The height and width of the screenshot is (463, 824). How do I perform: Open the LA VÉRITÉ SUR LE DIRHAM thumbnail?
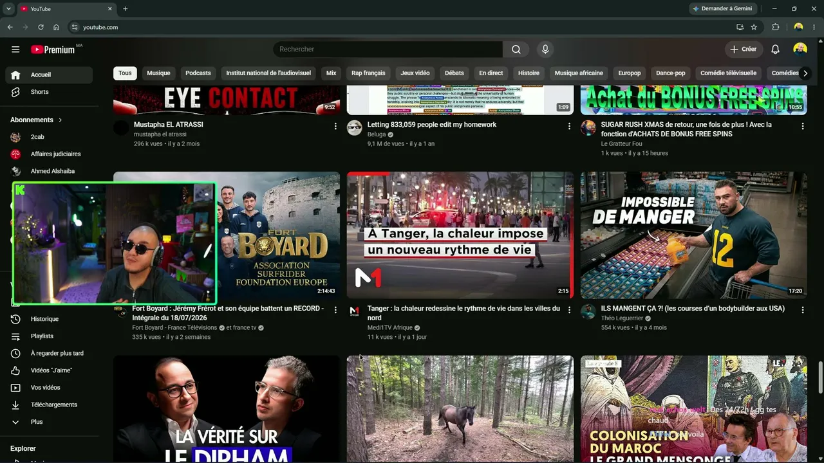(227, 409)
